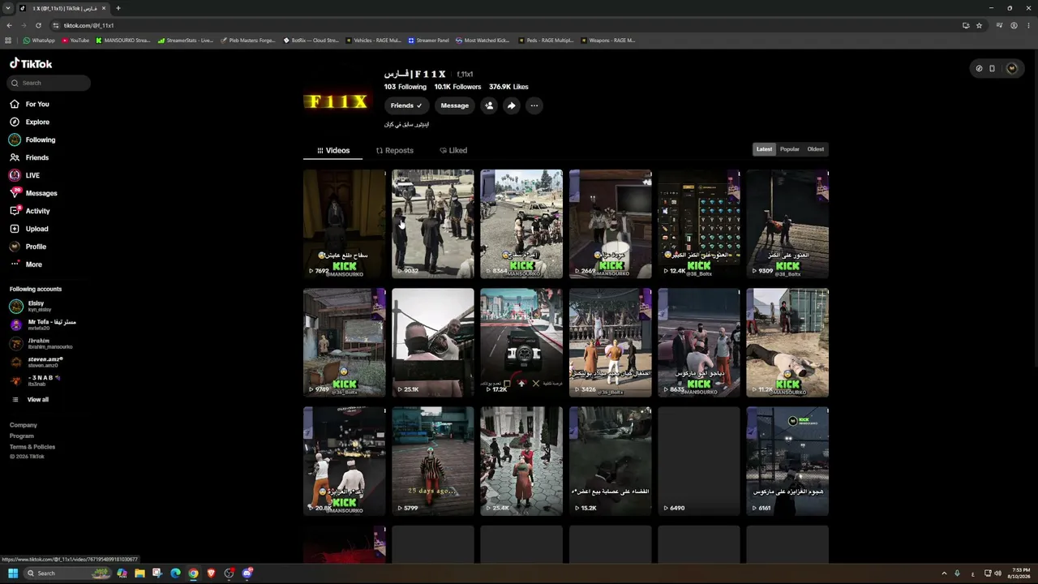
Task: Open the 3 N A B followed account
Action: 35,380
